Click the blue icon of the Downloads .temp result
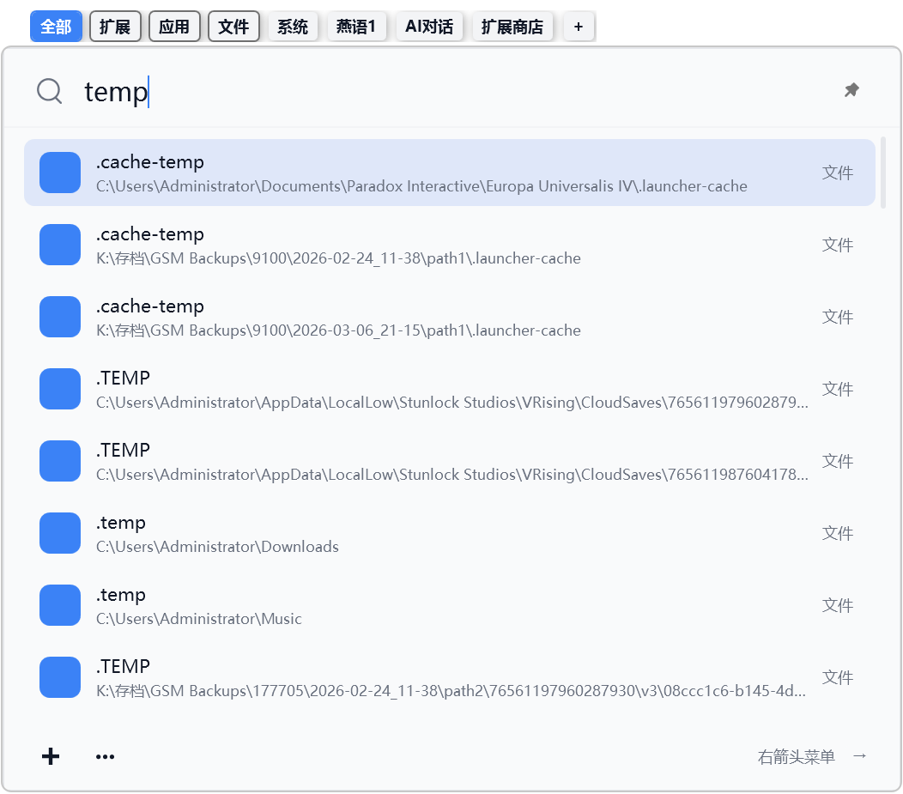Screen dimensions: 903x794 point(60,533)
